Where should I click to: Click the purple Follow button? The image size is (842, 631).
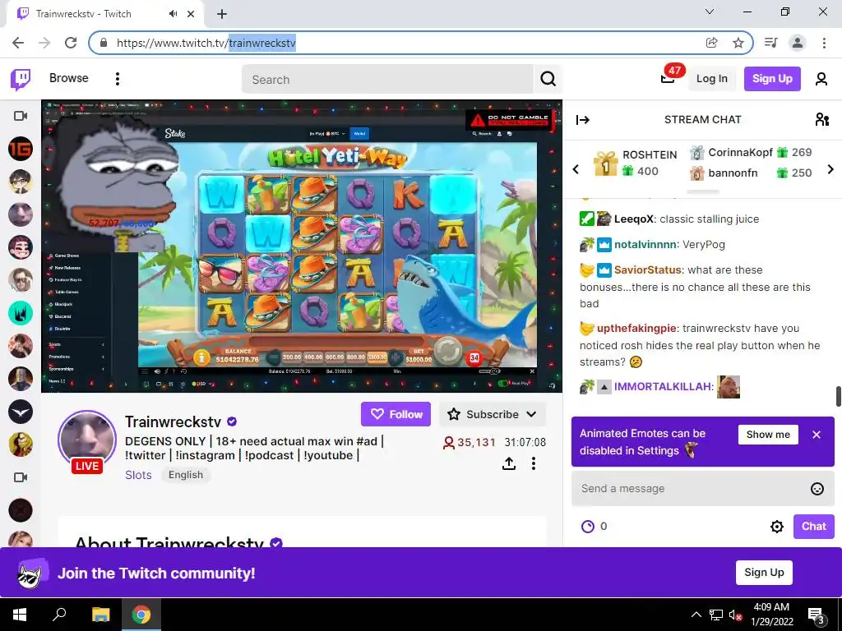[x=396, y=414]
